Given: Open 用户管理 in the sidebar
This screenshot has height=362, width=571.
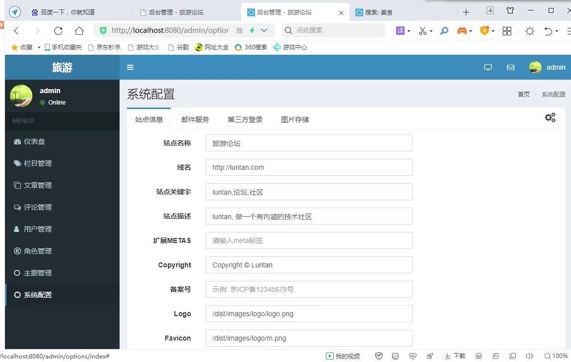Looking at the screenshot, I should 62,229.
